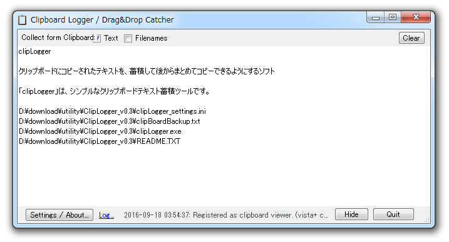Maximize the Clipboard Logger window
Viewport: 449px width, 242px height.
[x=392, y=18]
